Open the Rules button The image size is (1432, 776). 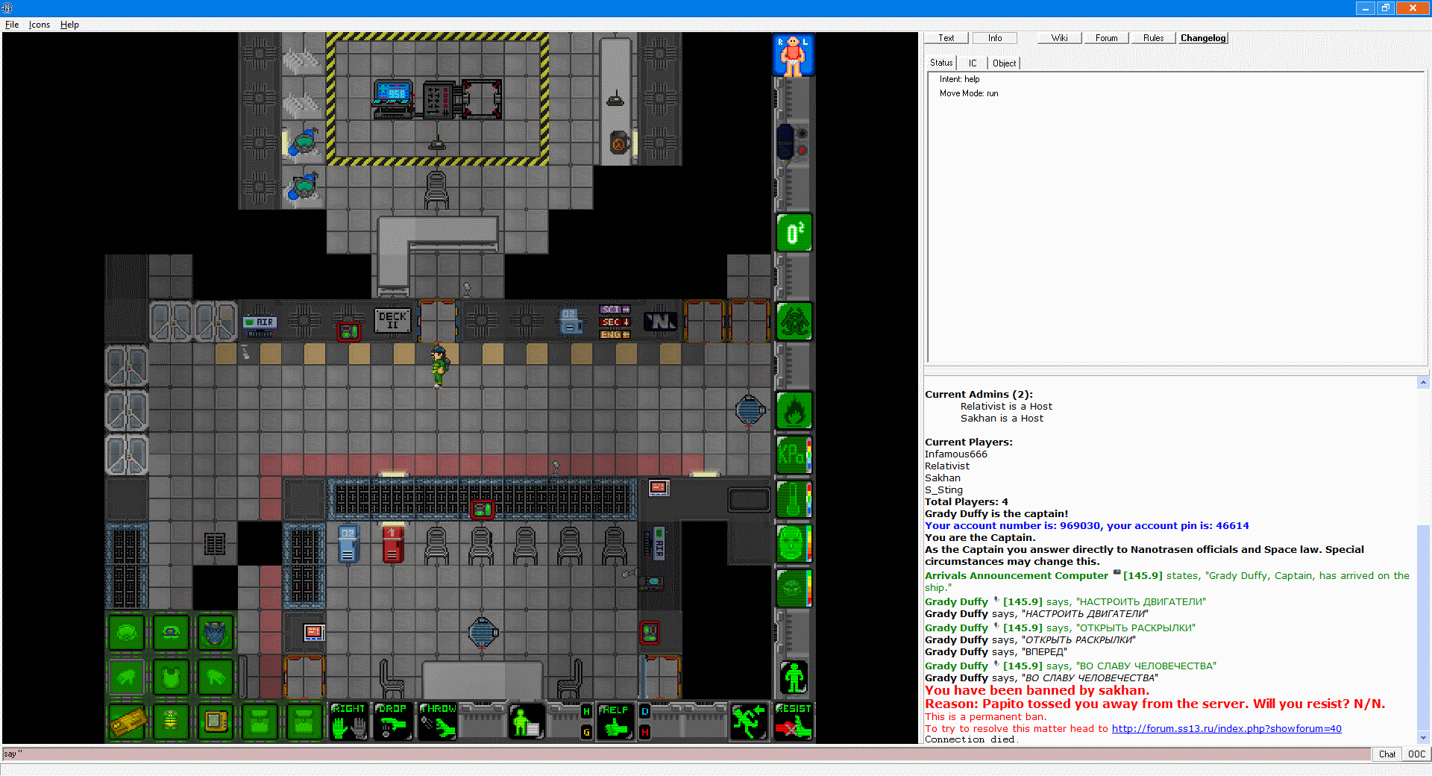tap(1154, 38)
